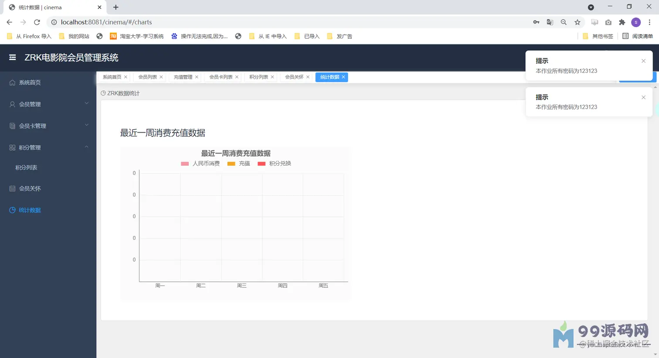Open the 操作无法完成 bookmark
This screenshot has height=358, width=659.
pyautogui.click(x=200, y=36)
